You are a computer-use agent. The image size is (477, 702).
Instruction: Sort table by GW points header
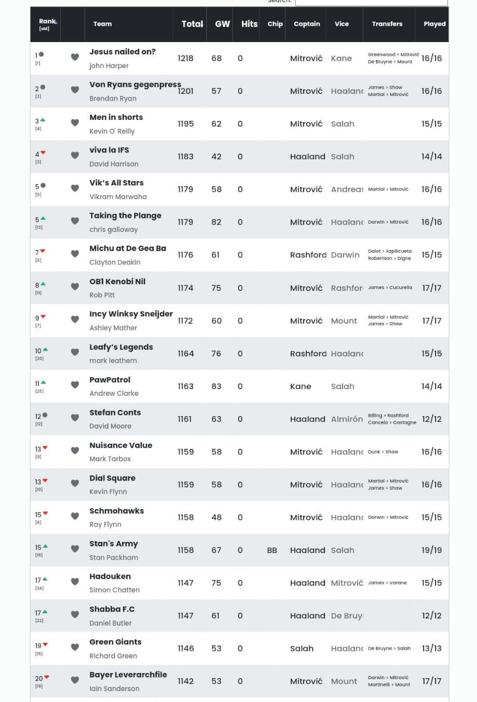coord(222,24)
